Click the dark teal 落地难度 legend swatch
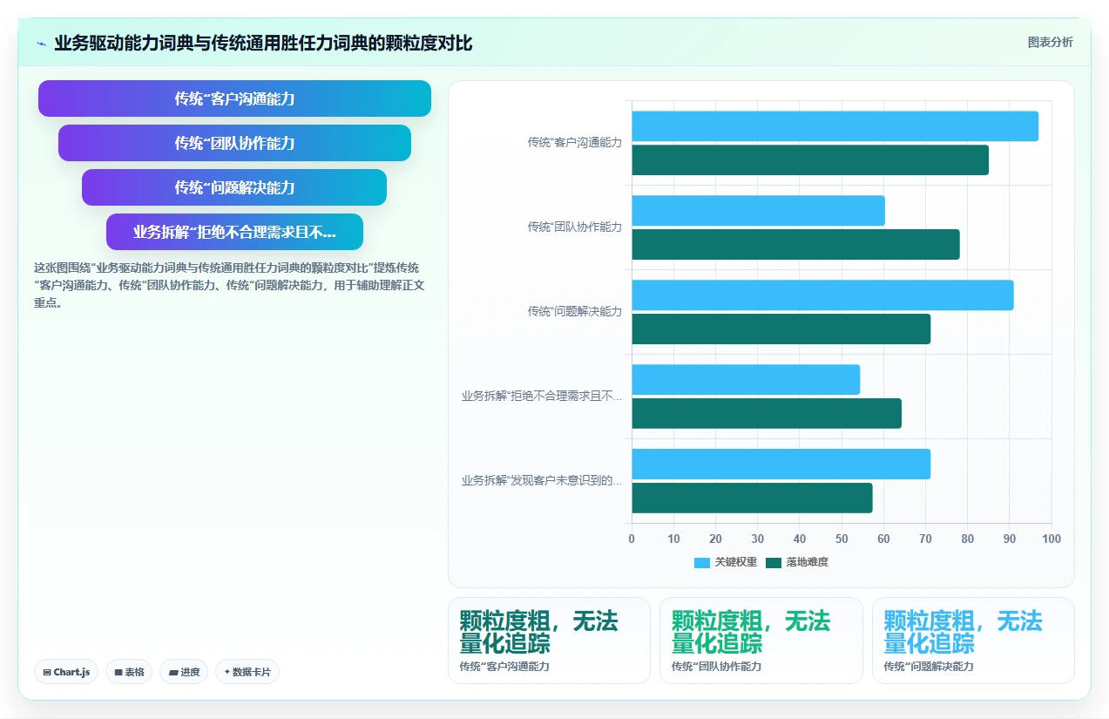The height and width of the screenshot is (719, 1109). click(774, 563)
